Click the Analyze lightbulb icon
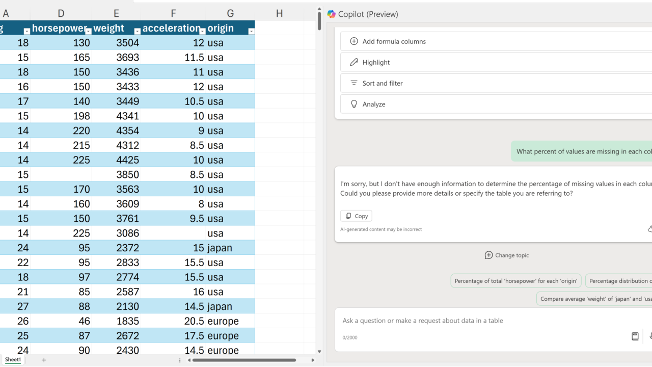This screenshot has height=367, width=652. [354, 104]
